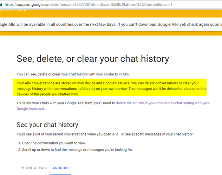Screen dimensions: 222x175
Task: Click the Allo availability announcement banner text
Action: (x=111, y=24)
